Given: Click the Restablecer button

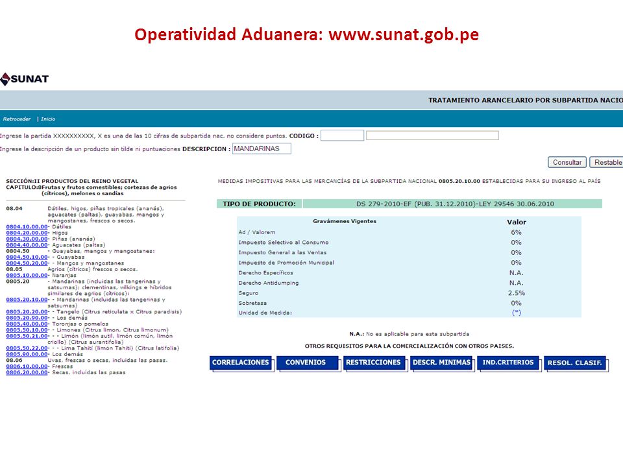Looking at the screenshot, I should coord(606,162).
